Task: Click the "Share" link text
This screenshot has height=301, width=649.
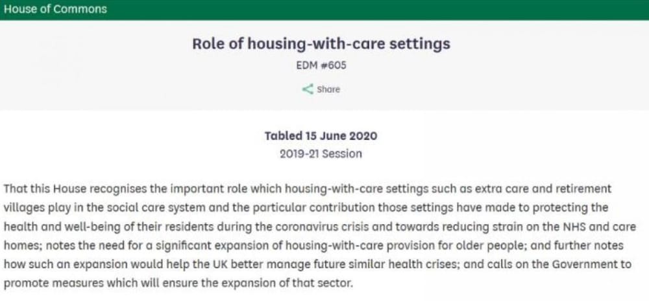Action: click(328, 89)
